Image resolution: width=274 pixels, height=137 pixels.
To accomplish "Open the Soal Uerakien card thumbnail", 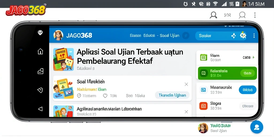I will click(63, 89).
